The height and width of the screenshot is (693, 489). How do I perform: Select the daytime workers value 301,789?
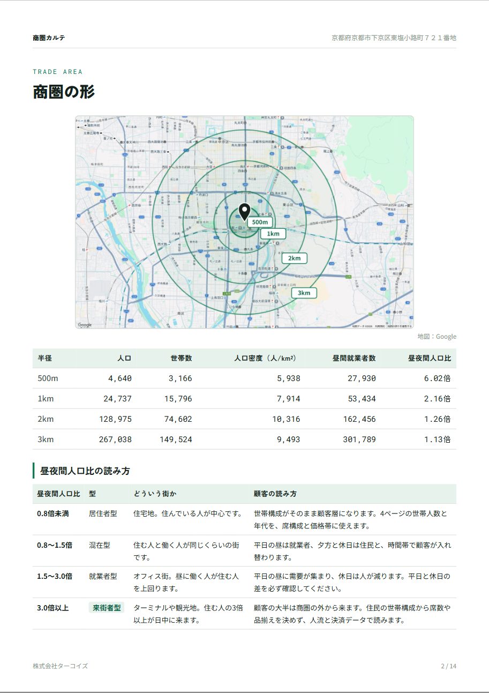point(359,439)
